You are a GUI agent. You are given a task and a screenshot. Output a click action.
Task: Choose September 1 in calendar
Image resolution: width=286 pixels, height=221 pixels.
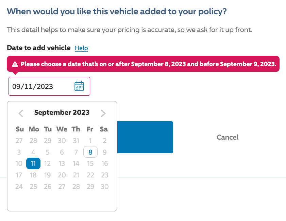[x=90, y=141]
